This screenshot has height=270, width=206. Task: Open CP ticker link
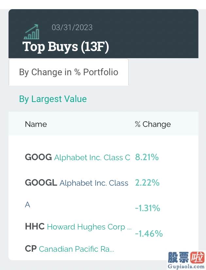coord(31,249)
